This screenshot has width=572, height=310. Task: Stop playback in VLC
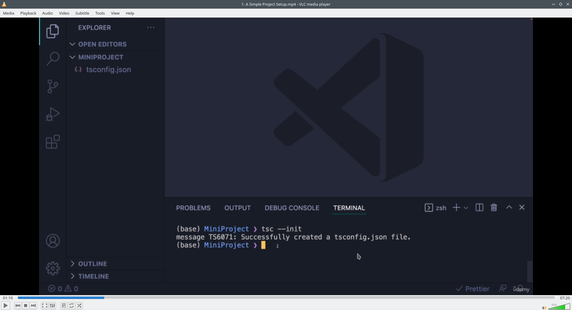(x=26, y=306)
